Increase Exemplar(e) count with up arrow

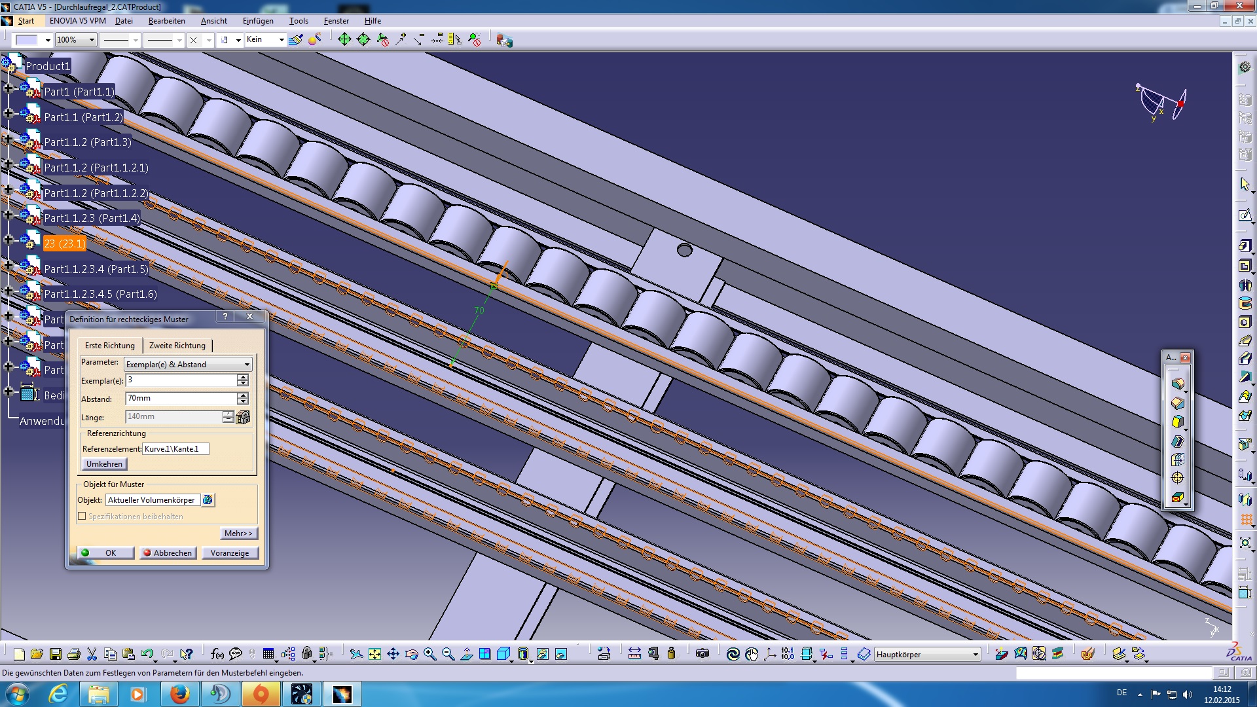(x=243, y=377)
